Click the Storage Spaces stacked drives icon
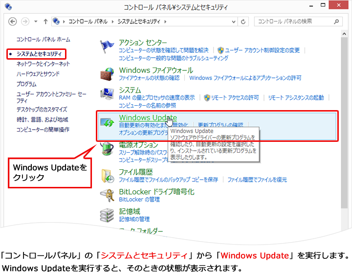Viewport: 352px width, 272px height. [x=107, y=215]
